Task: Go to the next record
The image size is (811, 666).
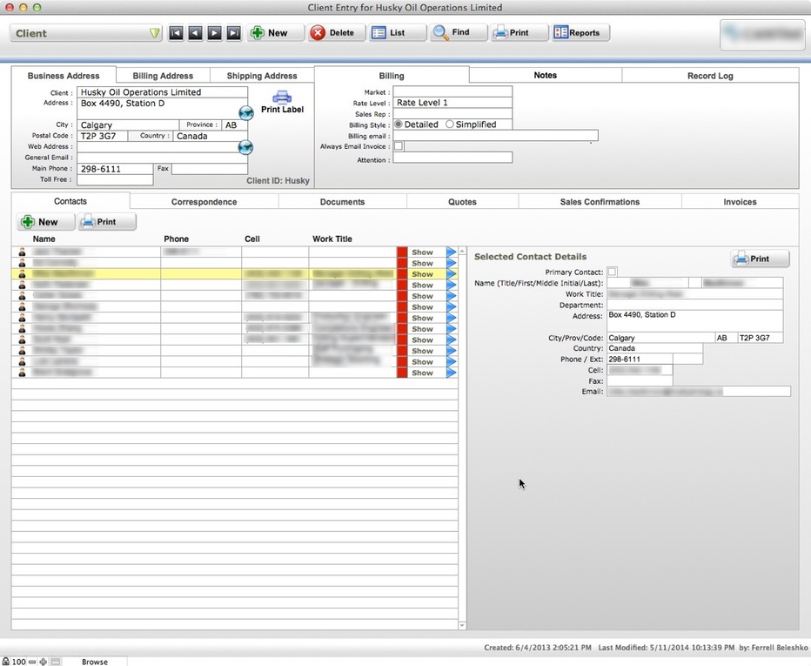Action: tap(214, 33)
